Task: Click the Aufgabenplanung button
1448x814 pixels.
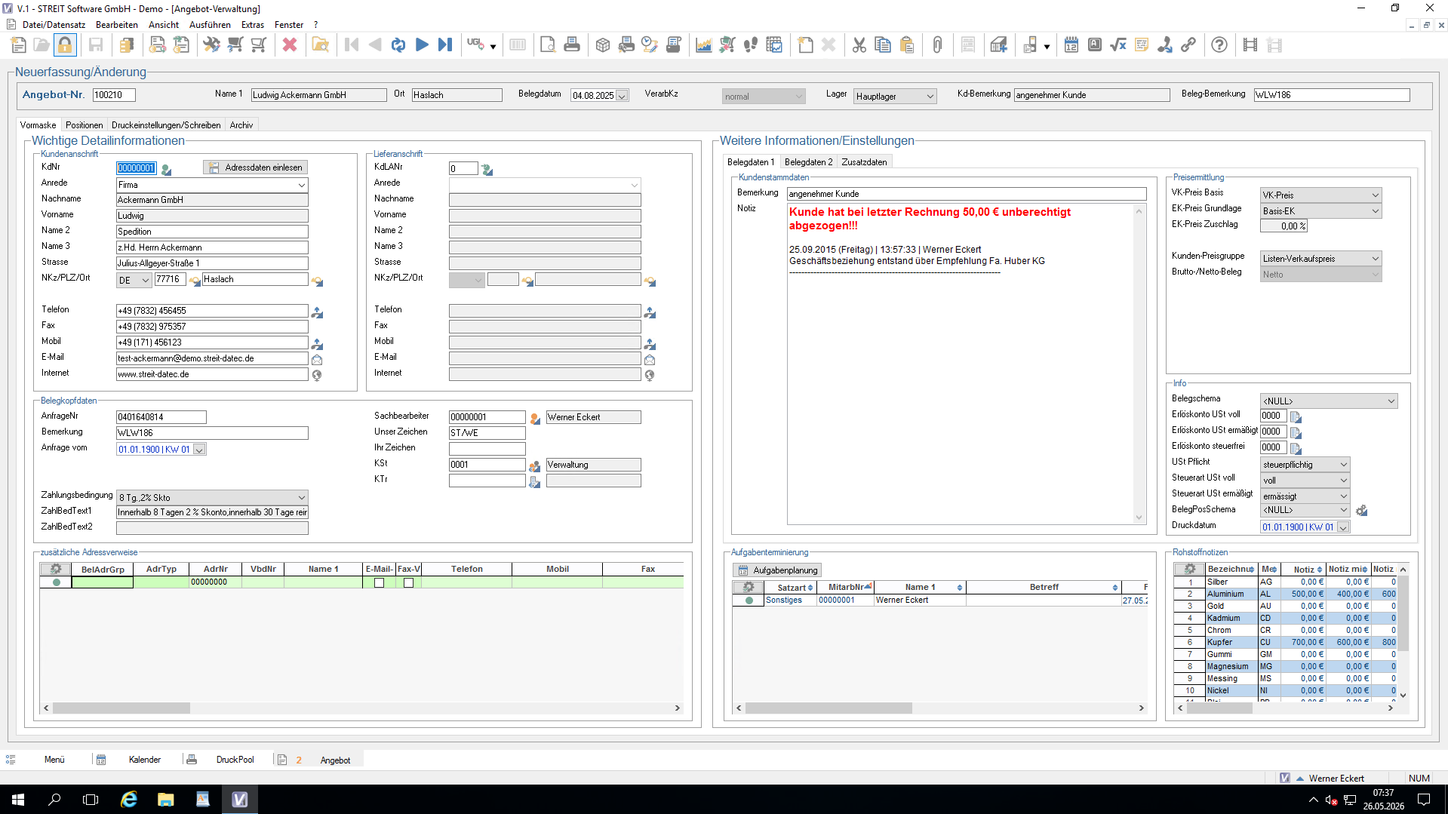Action: tap(777, 570)
